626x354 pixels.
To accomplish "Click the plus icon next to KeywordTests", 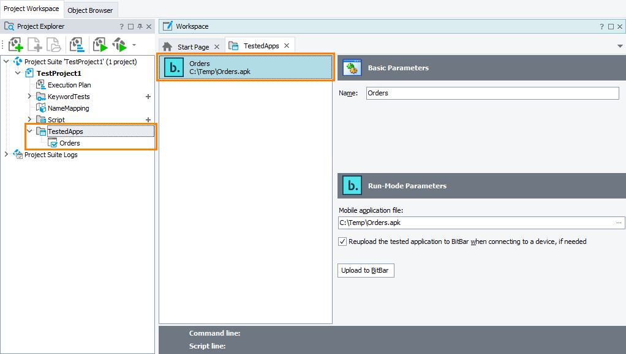I will click(148, 97).
